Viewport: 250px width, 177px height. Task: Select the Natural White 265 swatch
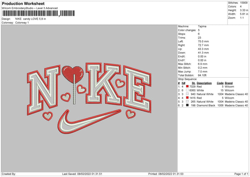[187, 101]
